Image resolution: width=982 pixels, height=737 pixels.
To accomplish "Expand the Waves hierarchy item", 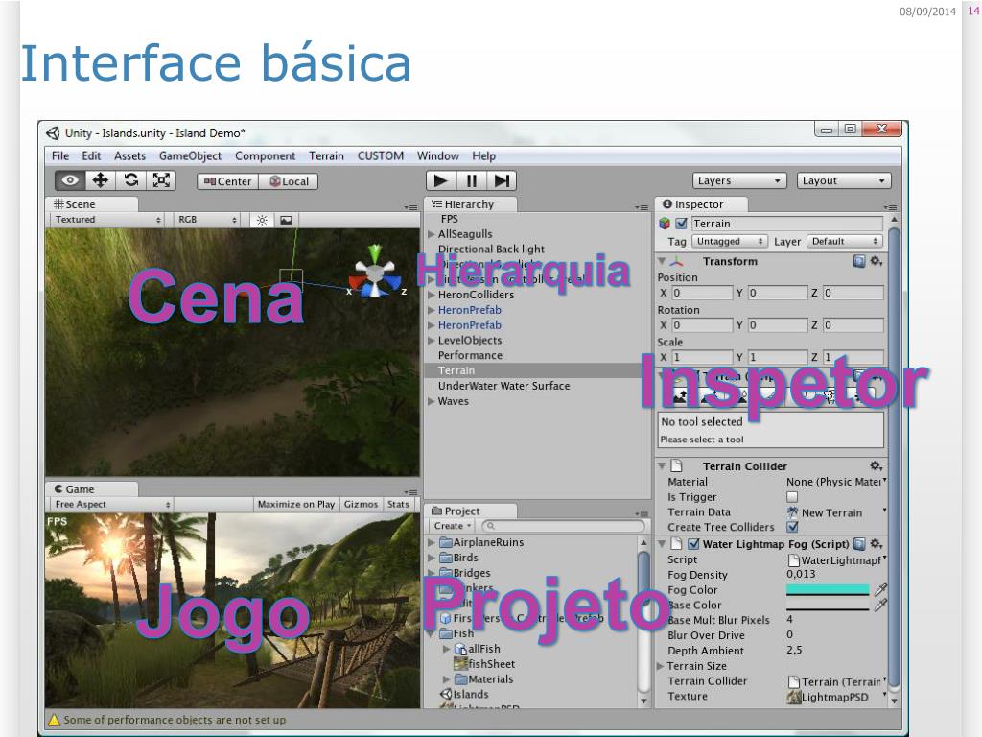I will point(431,401).
